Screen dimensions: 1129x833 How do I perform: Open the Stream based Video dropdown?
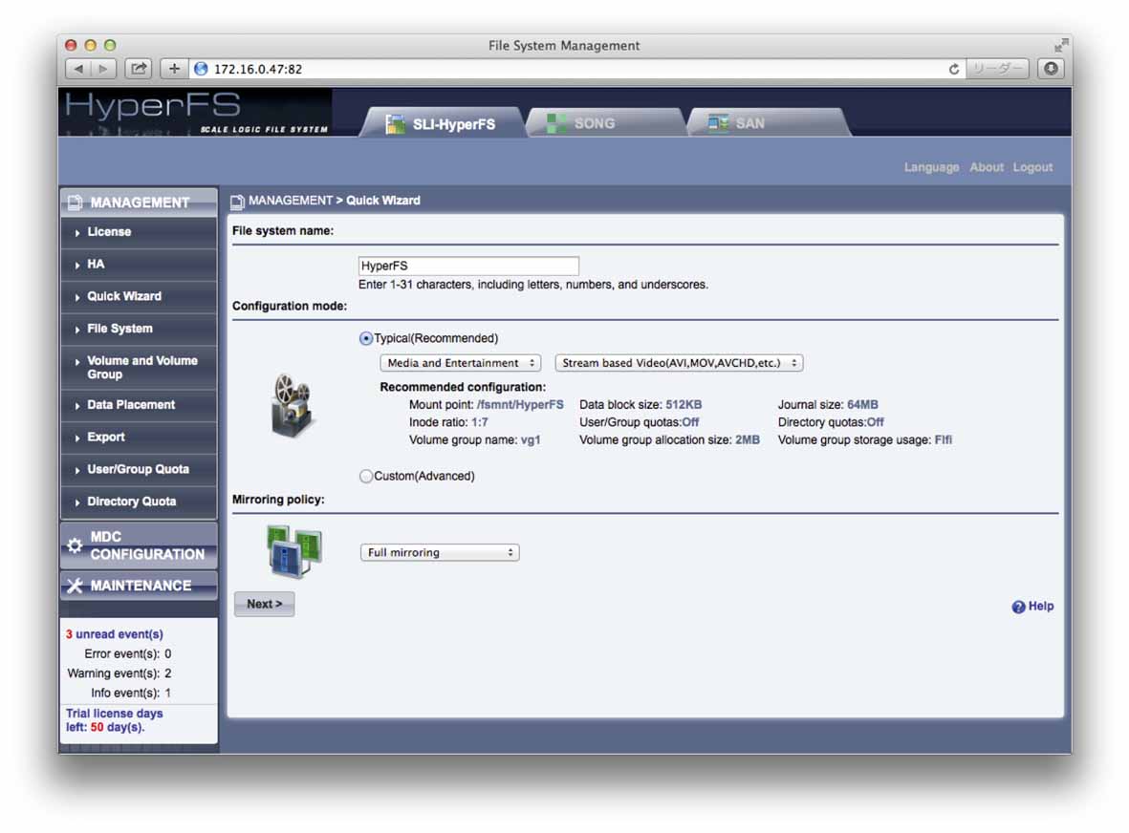[x=679, y=363]
